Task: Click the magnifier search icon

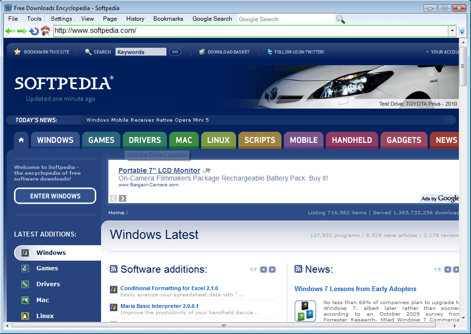Action: 340,19
